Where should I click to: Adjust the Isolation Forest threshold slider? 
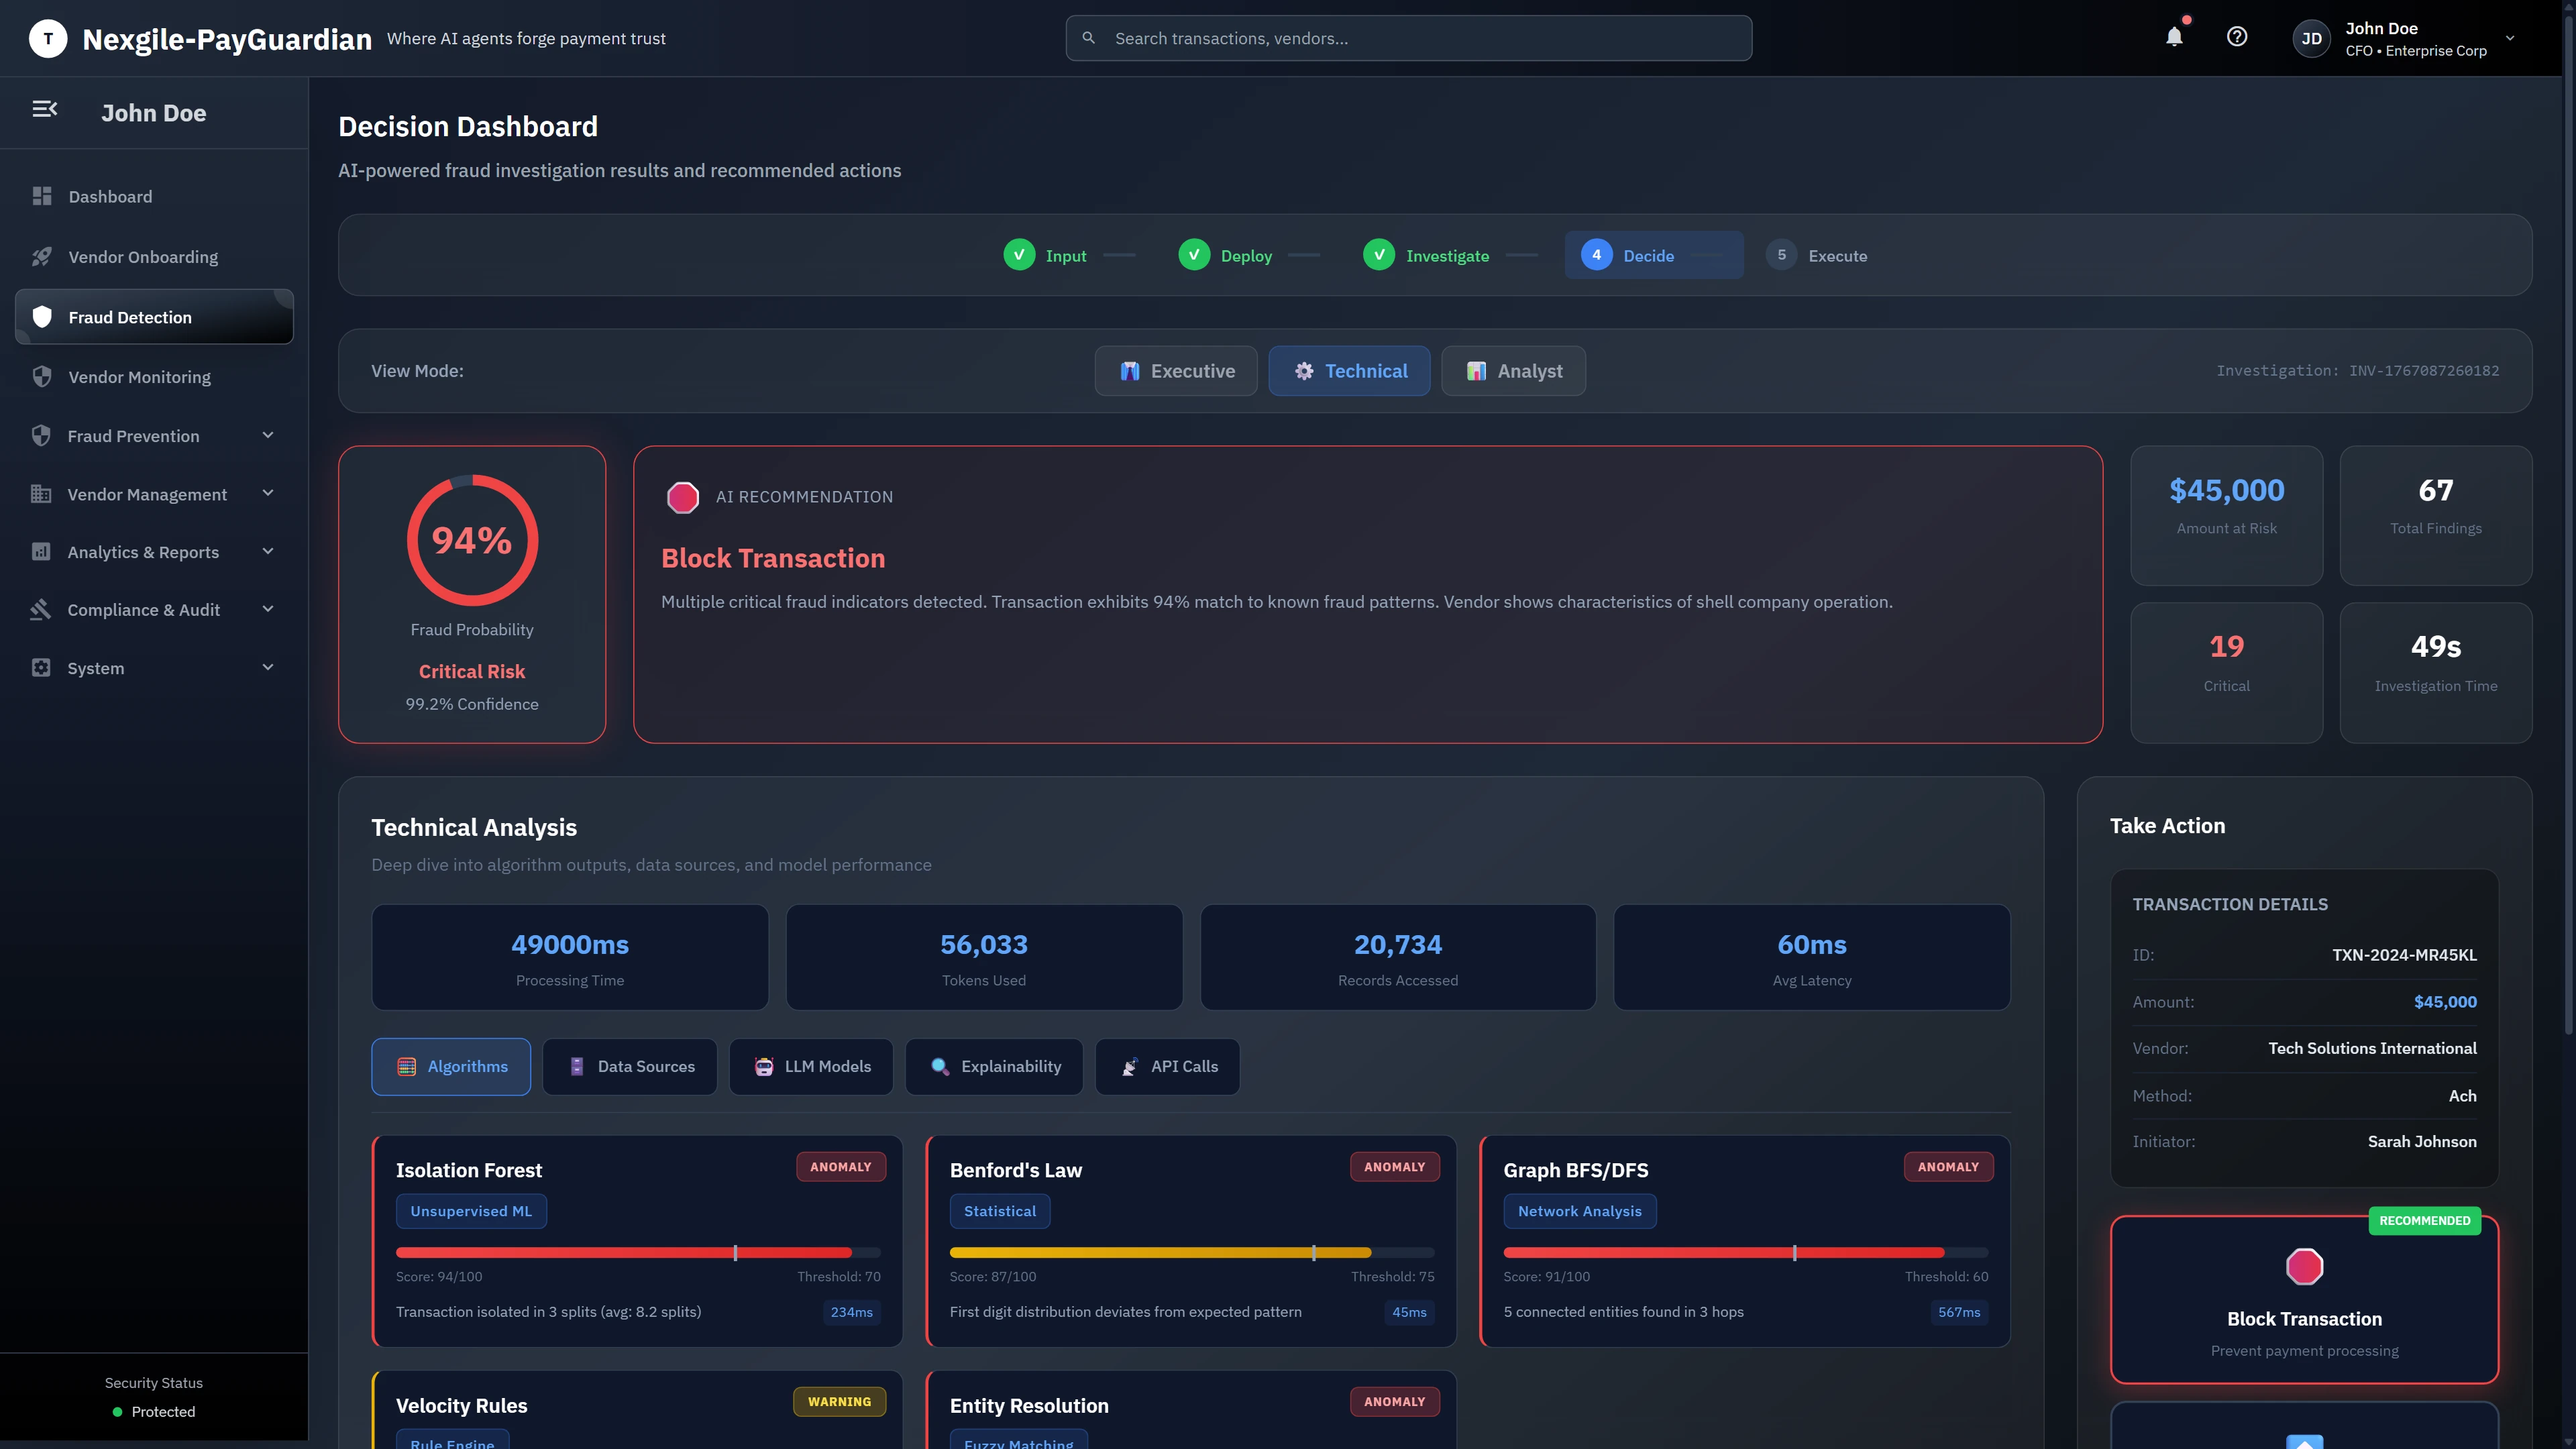click(736, 1252)
